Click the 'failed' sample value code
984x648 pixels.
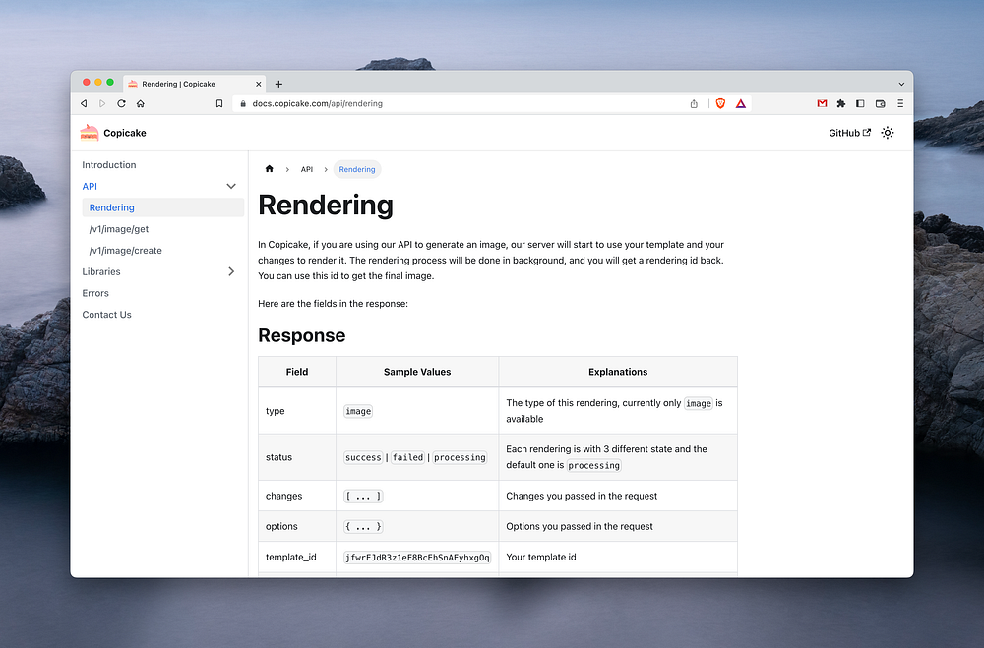coord(408,457)
